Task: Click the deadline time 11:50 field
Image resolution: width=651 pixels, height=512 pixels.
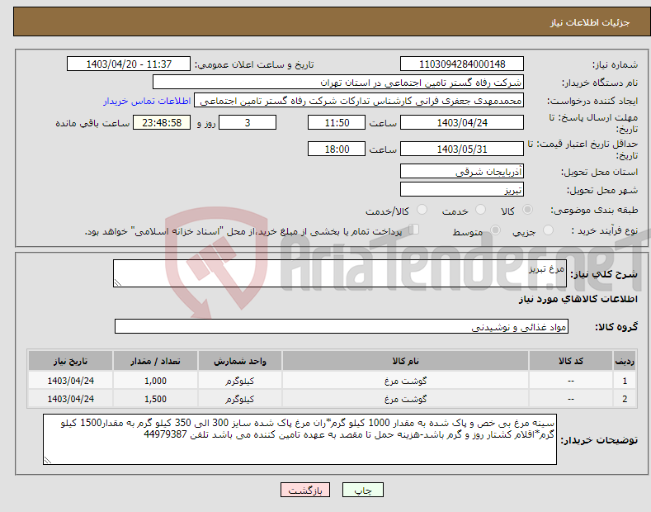Action: click(337, 122)
